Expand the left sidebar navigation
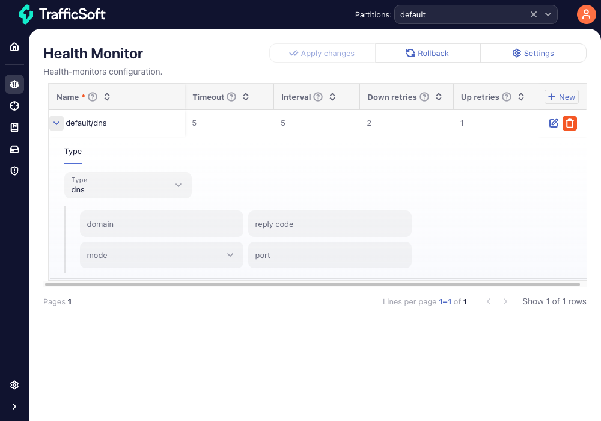This screenshot has height=421, width=601. coord(14,407)
